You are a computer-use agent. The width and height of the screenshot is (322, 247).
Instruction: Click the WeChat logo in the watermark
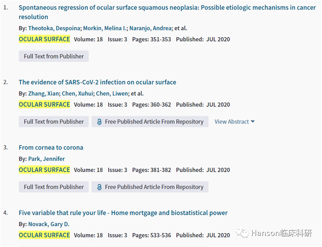pos(242,233)
